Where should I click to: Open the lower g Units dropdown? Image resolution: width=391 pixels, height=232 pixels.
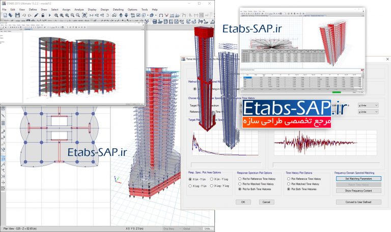coord(368,112)
